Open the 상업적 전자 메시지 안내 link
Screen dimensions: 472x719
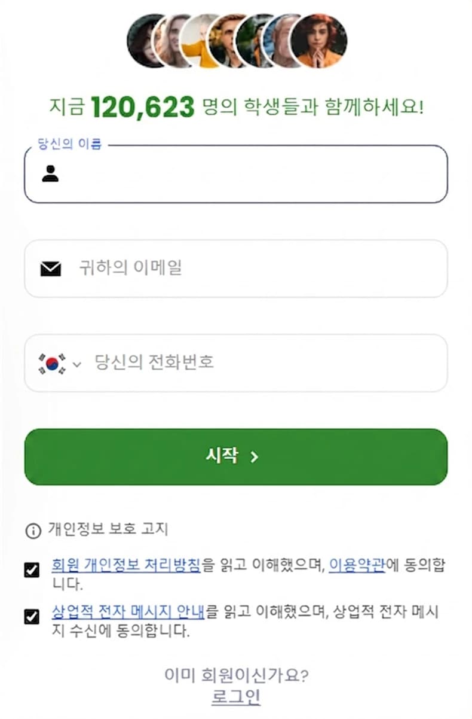128,611
